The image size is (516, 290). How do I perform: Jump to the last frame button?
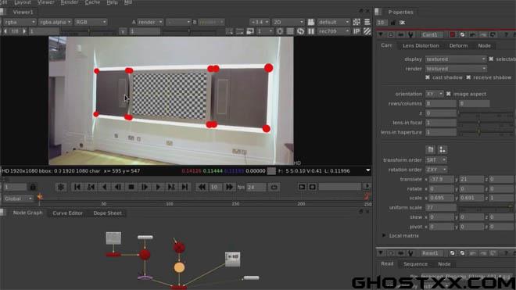(185, 187)
